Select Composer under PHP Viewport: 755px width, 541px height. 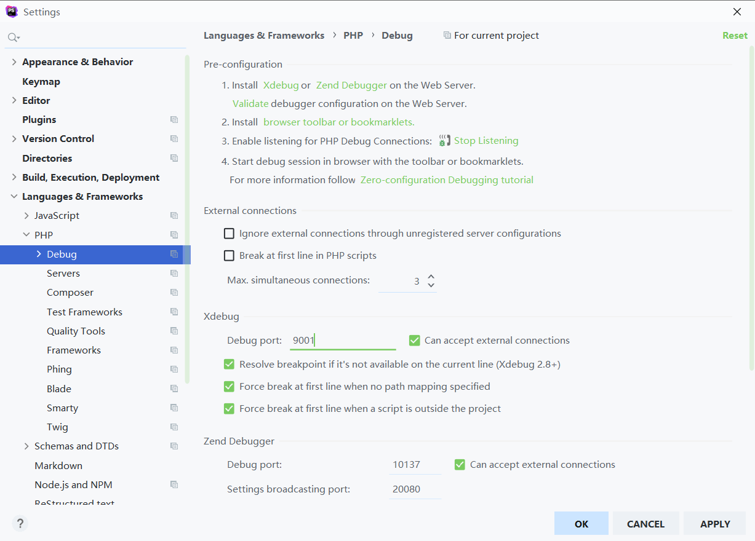point(70,293)
